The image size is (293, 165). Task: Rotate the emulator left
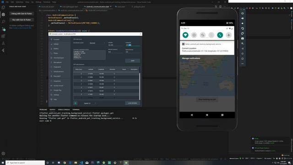coord(242,28)
